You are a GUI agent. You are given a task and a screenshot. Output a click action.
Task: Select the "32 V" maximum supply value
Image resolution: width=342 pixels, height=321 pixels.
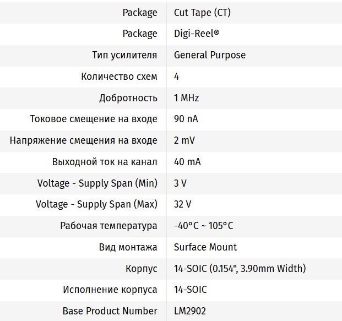tap(183, 204)
